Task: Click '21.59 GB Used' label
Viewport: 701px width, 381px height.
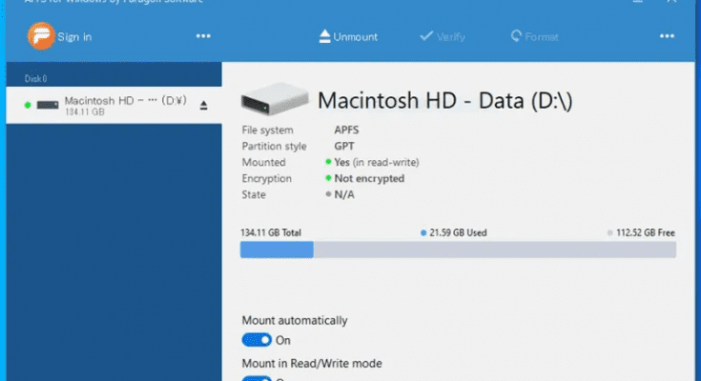Action: 458,232
